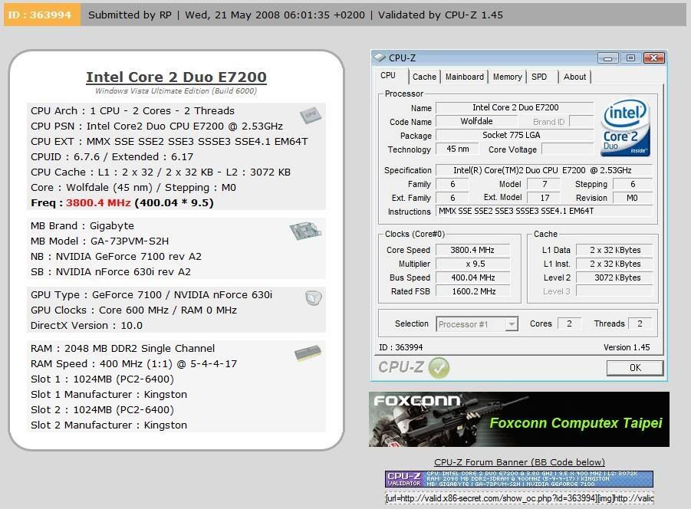Click the DirectX Version 10.0 line
The height and width of the screenshot is (509, 691).
(x=87, y=326)
